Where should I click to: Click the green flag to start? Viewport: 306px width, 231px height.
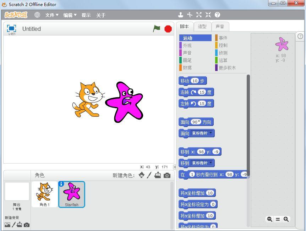157,28
